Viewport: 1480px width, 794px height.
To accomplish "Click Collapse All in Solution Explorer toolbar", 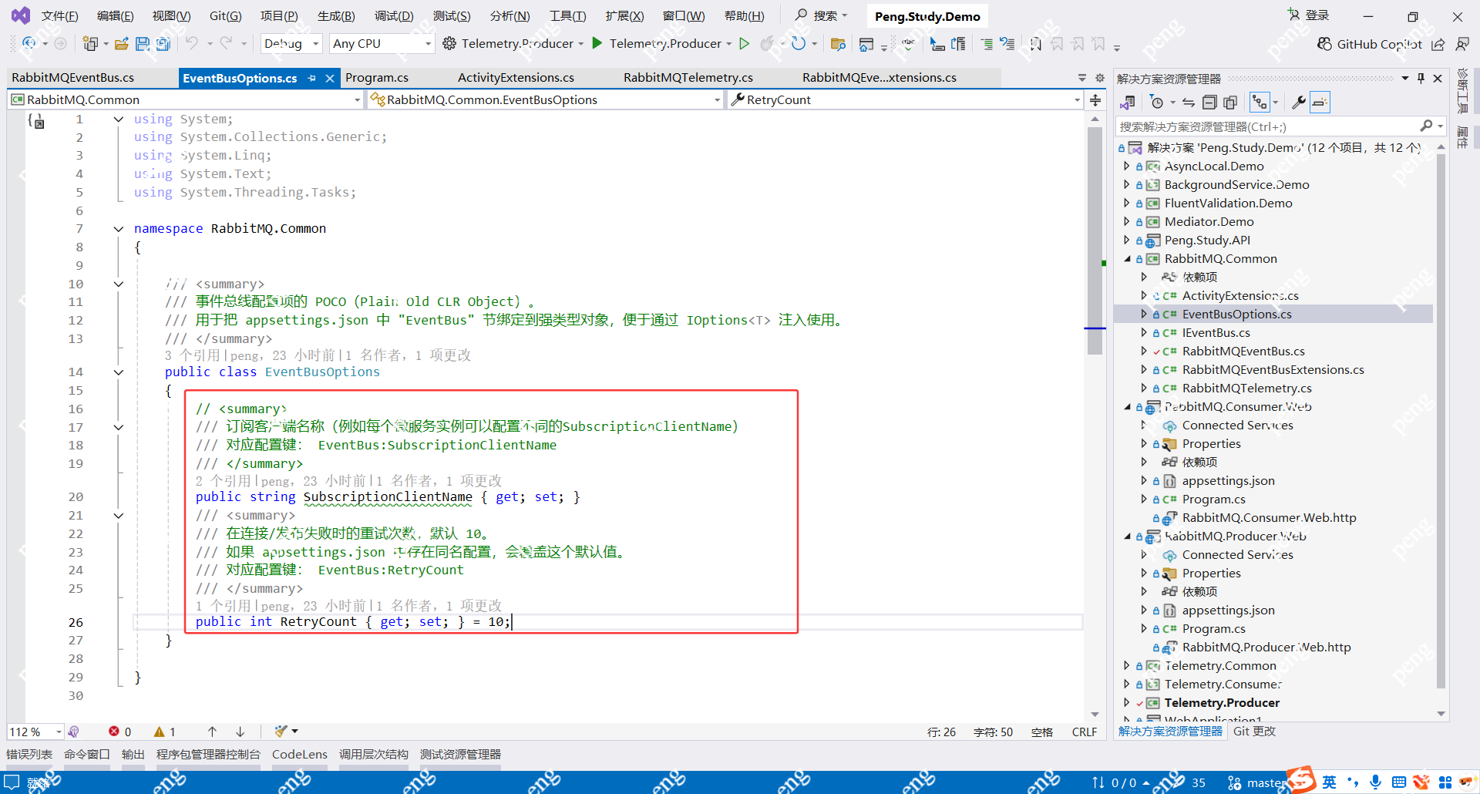I will point(1209,103).
